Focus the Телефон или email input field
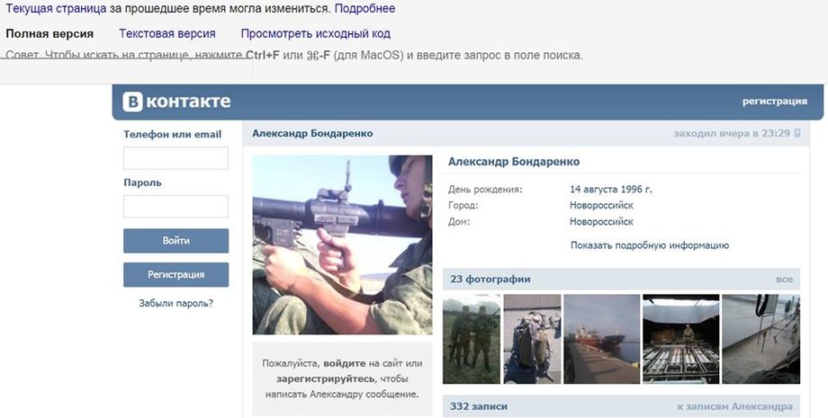This screenshot has height=418, width=828. [175, 158]
